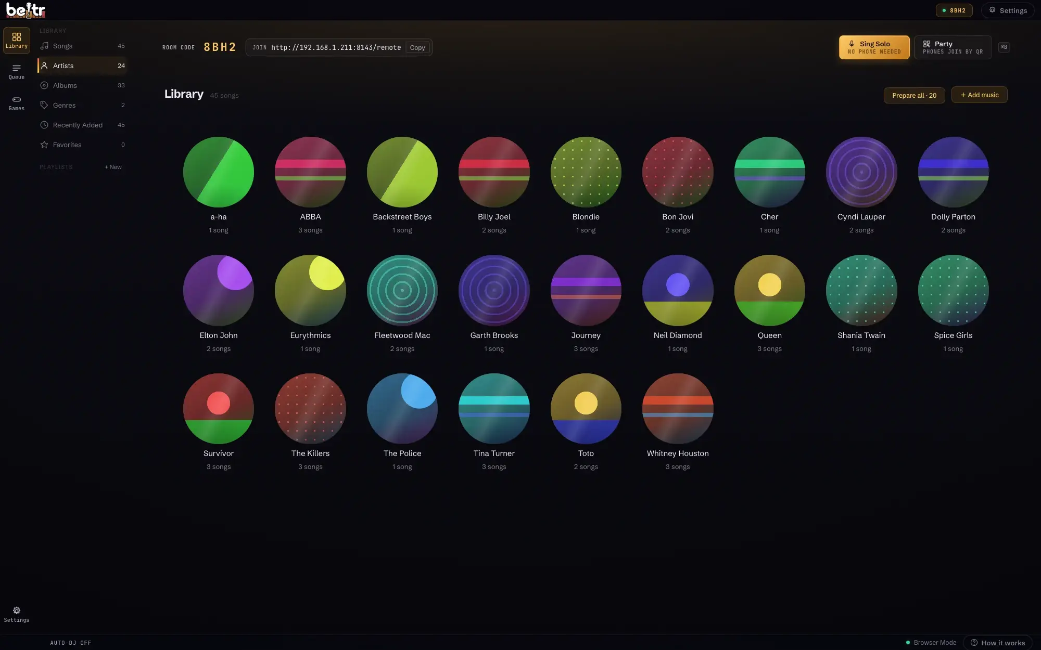The height and width of the screenshot is (650, 1041).
Task: Open Toto artist avatar
Action: pos(586,409)
